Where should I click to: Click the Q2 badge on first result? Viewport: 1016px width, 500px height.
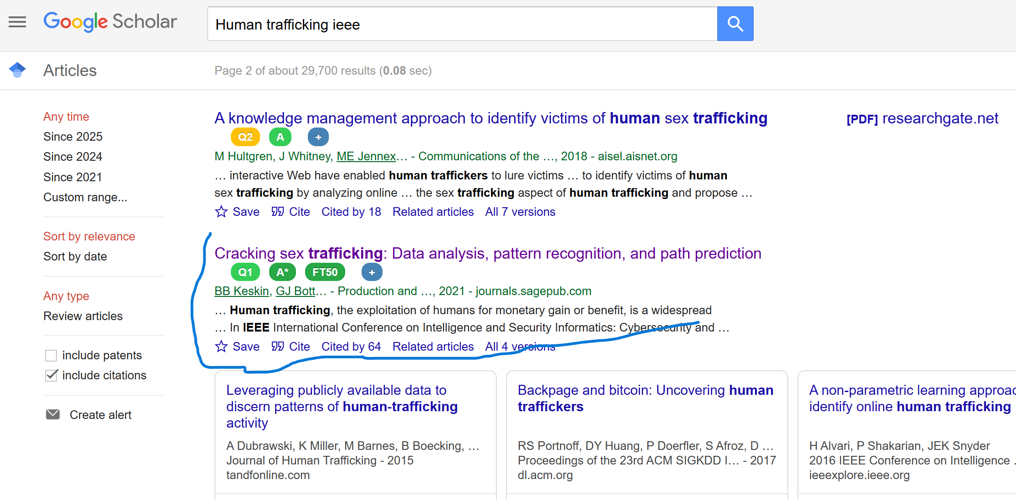pyautogui.click(x=245, y=137)
